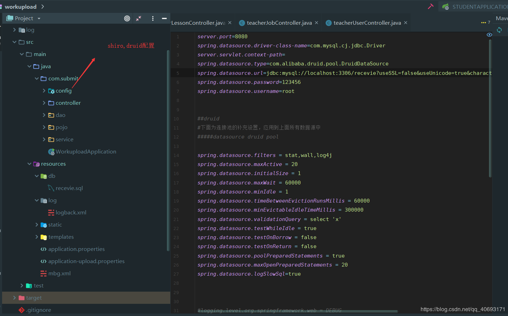Click the spring.datasource.logSlowSql=true line

point(249,274)
